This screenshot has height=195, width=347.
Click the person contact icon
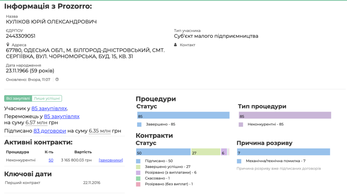176,45
